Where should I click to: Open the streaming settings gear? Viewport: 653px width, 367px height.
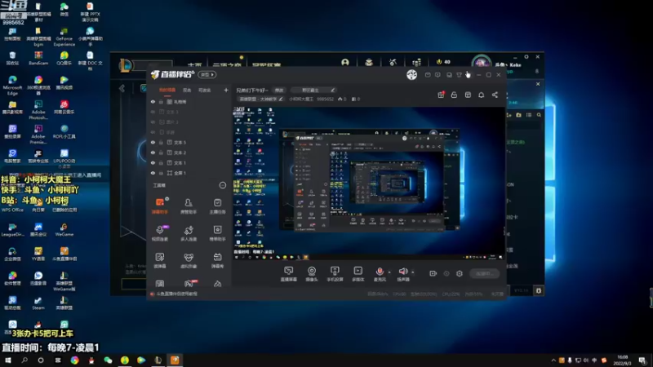point(460,273)
